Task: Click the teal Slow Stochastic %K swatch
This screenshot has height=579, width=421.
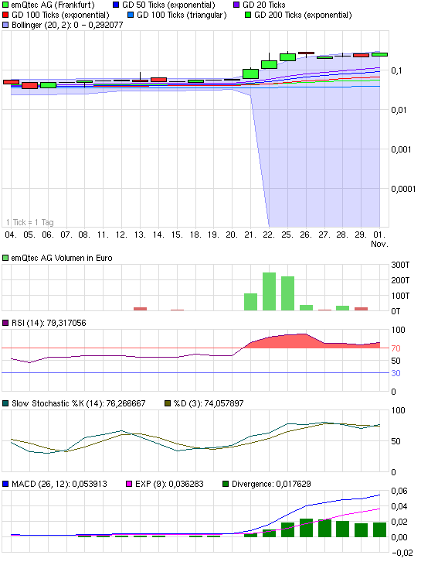Action: (5, 403)
